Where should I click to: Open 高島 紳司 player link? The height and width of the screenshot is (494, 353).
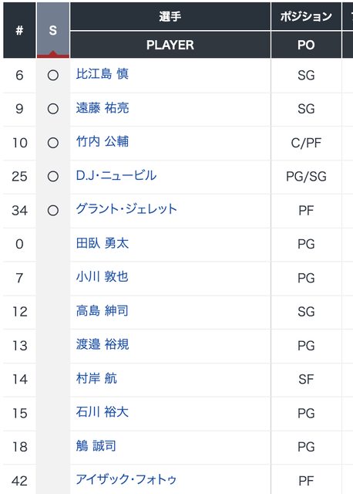pos(103,310)
